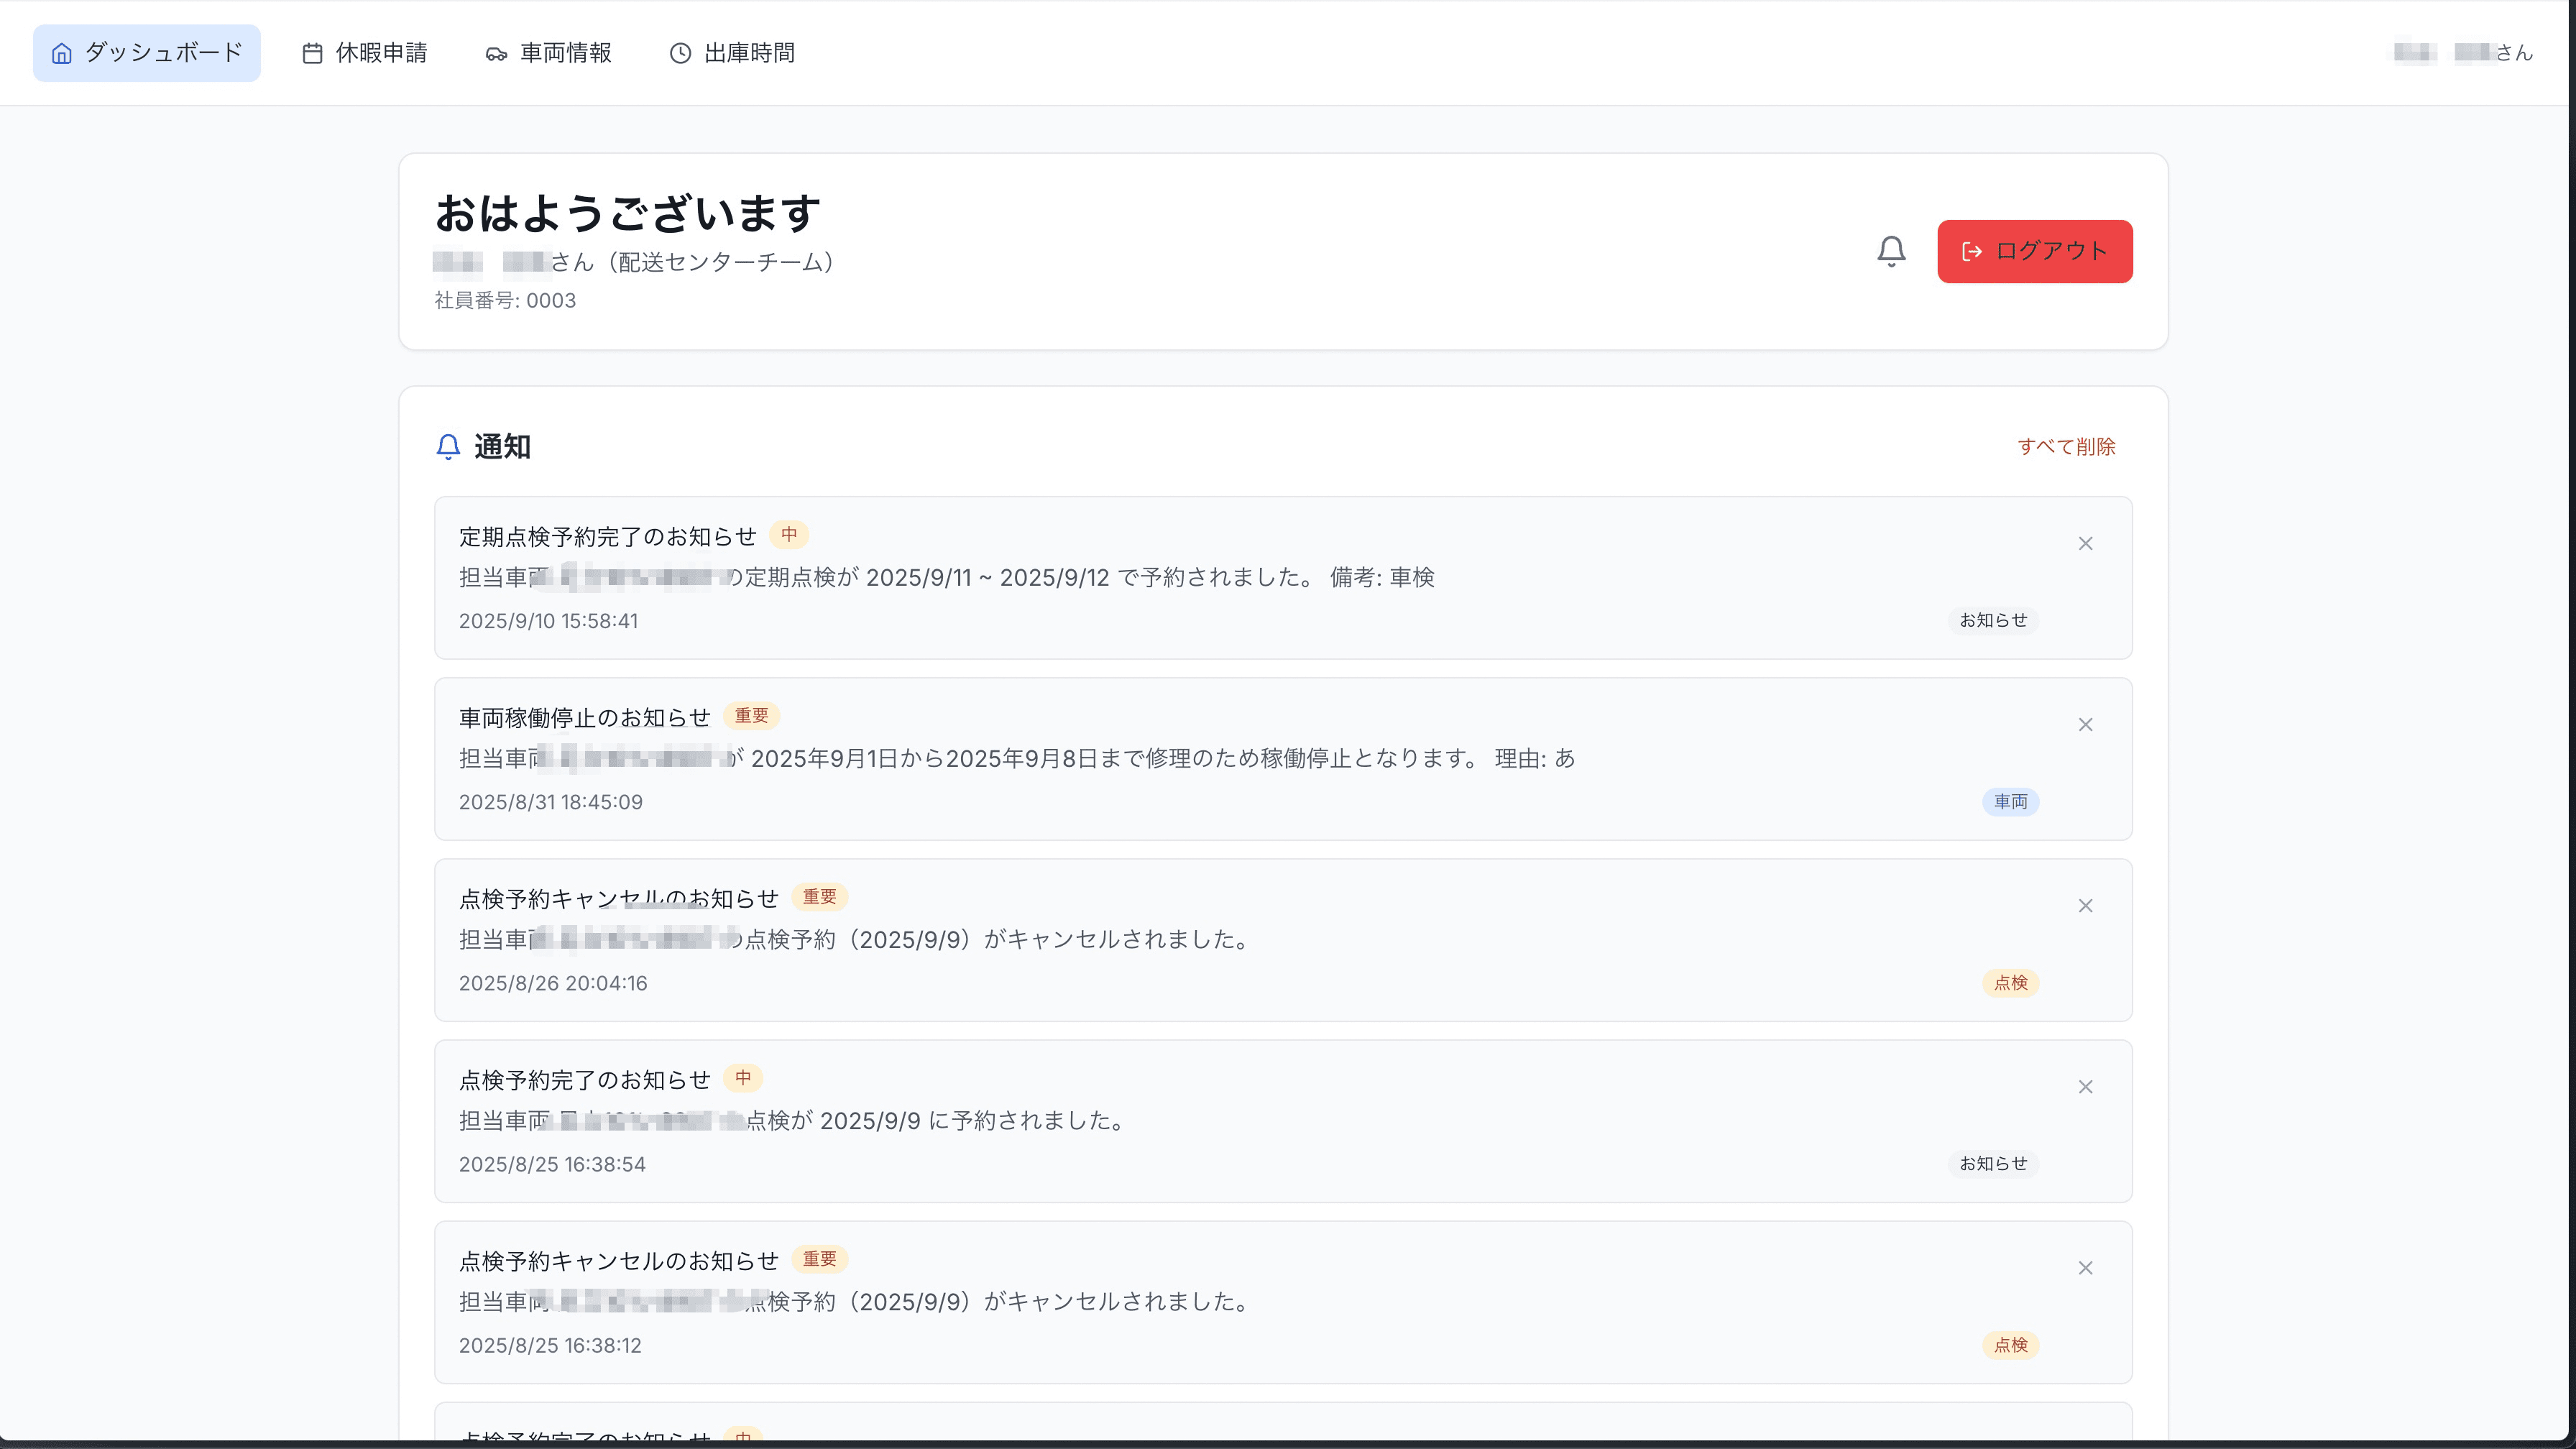
Task: Click the 点検 tag on the 2025/8/26 notification
Action: [2010, 983]
